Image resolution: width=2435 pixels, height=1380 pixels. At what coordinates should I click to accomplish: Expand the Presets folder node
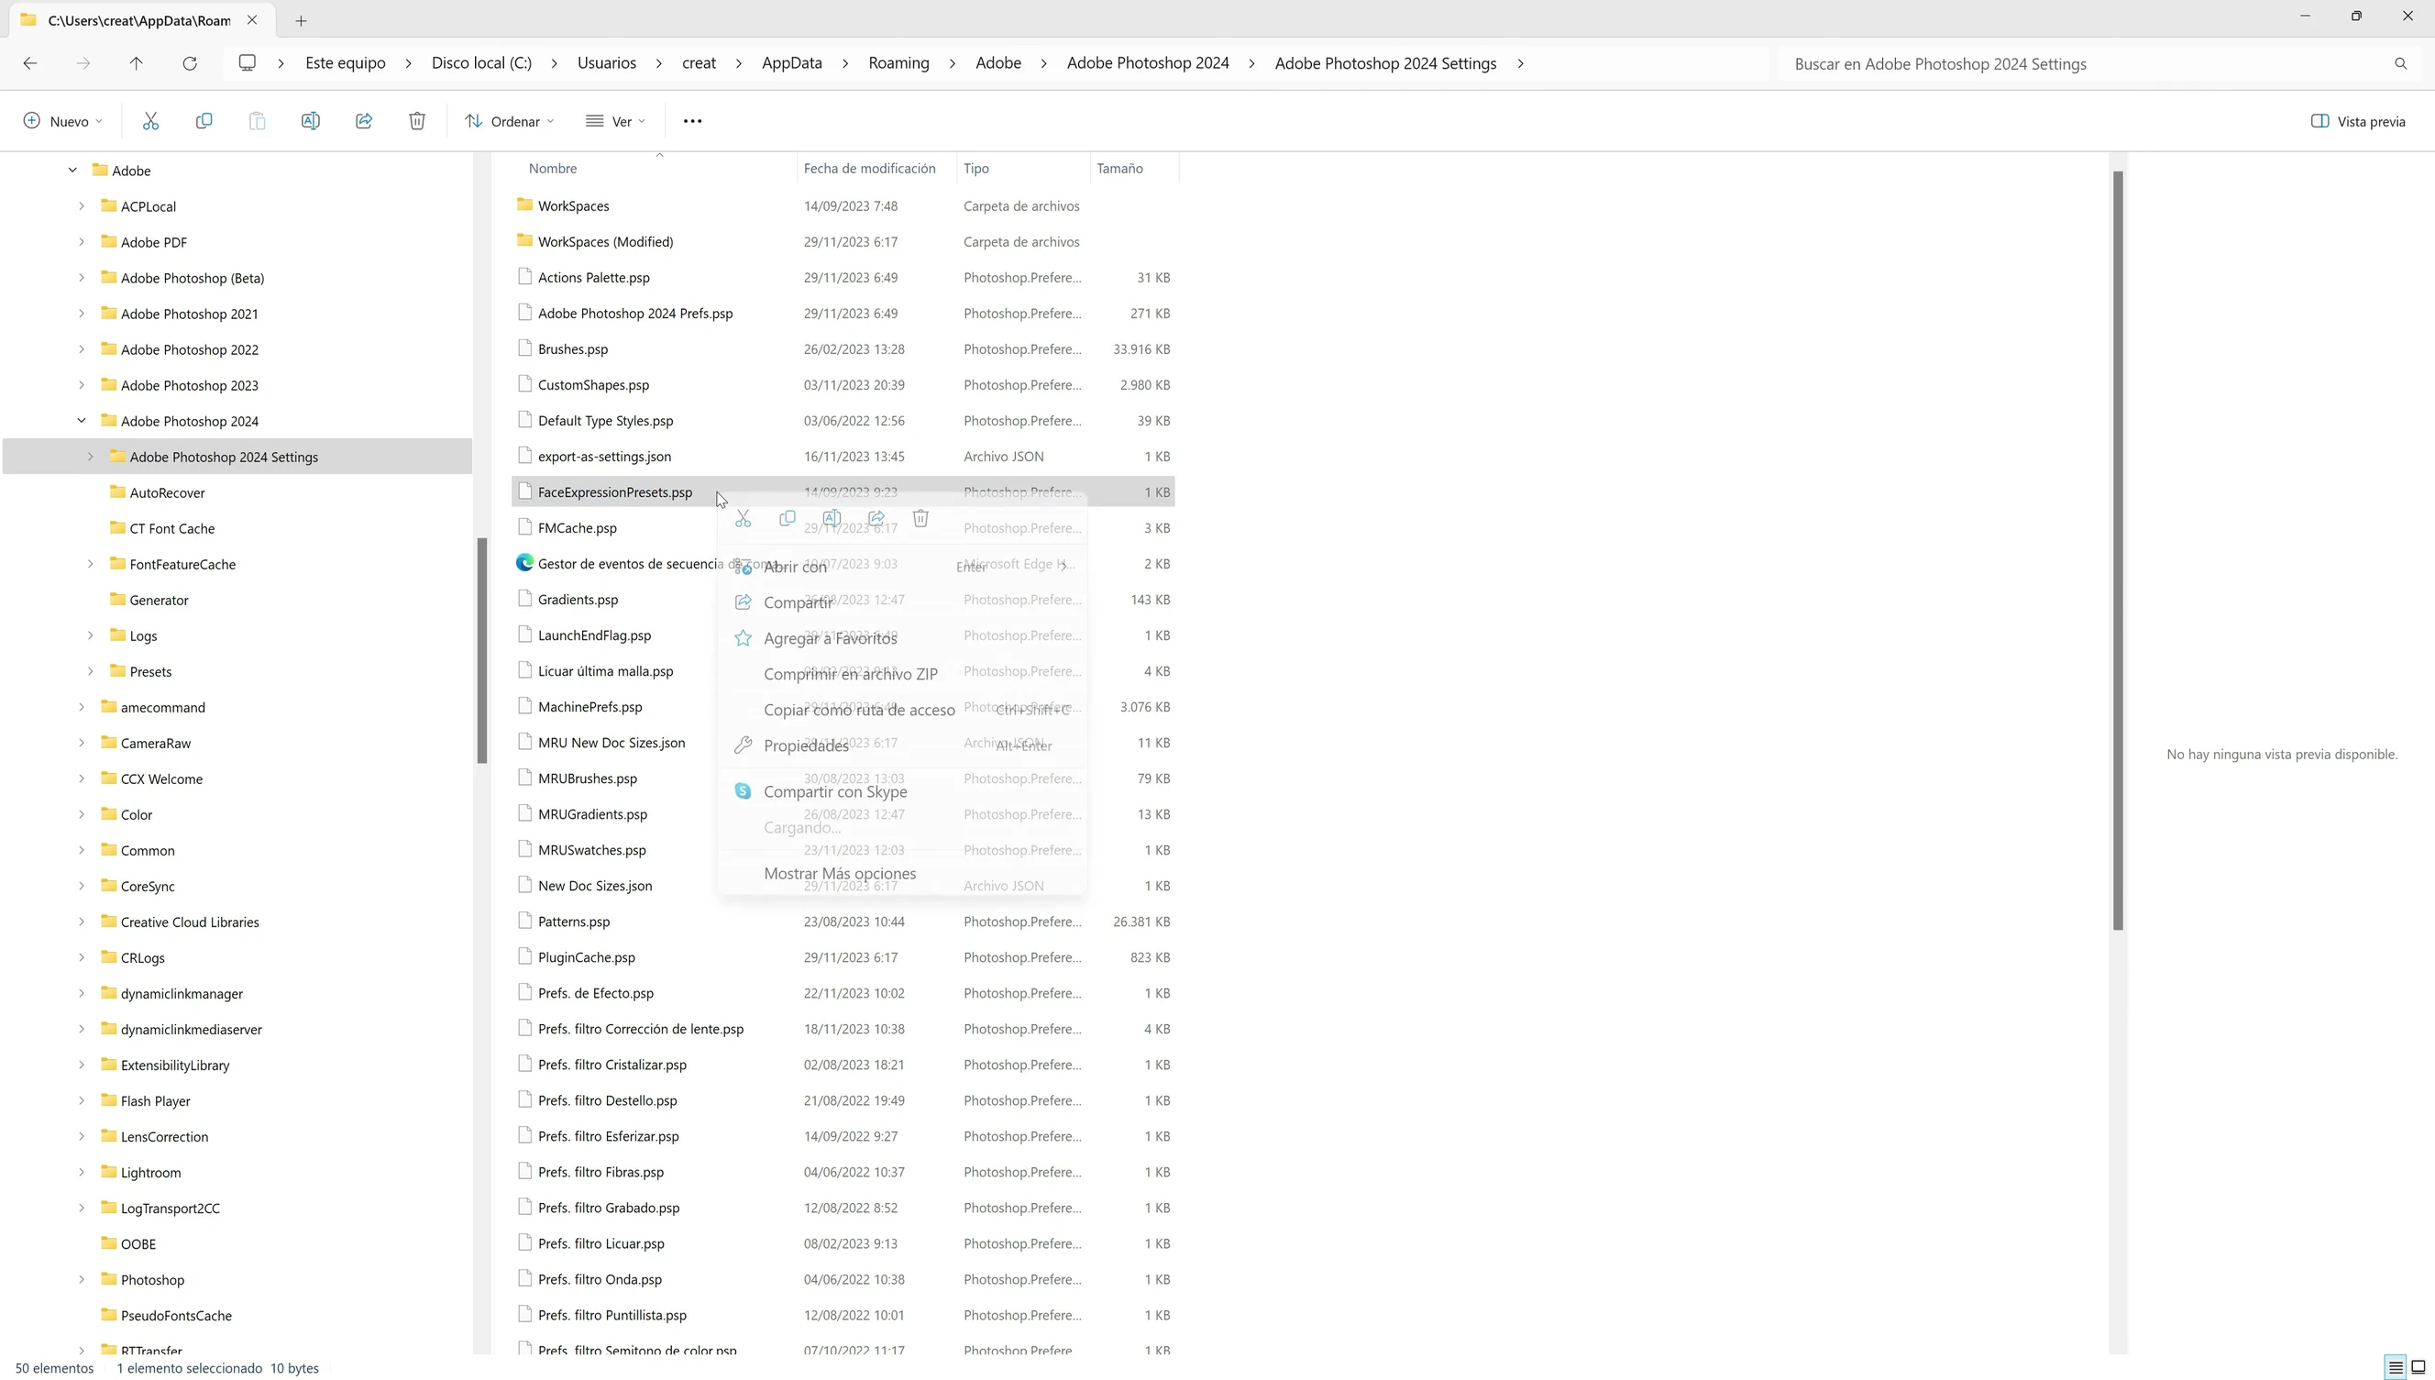pyautogui.click(x=90, y=671)
